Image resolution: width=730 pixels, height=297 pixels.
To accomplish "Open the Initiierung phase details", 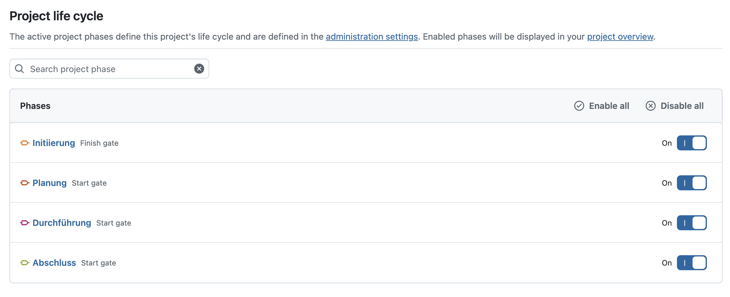I will 53,143.
